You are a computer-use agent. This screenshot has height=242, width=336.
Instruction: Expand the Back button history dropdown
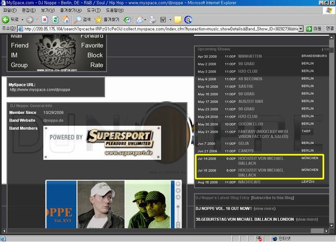pos(22,19)
